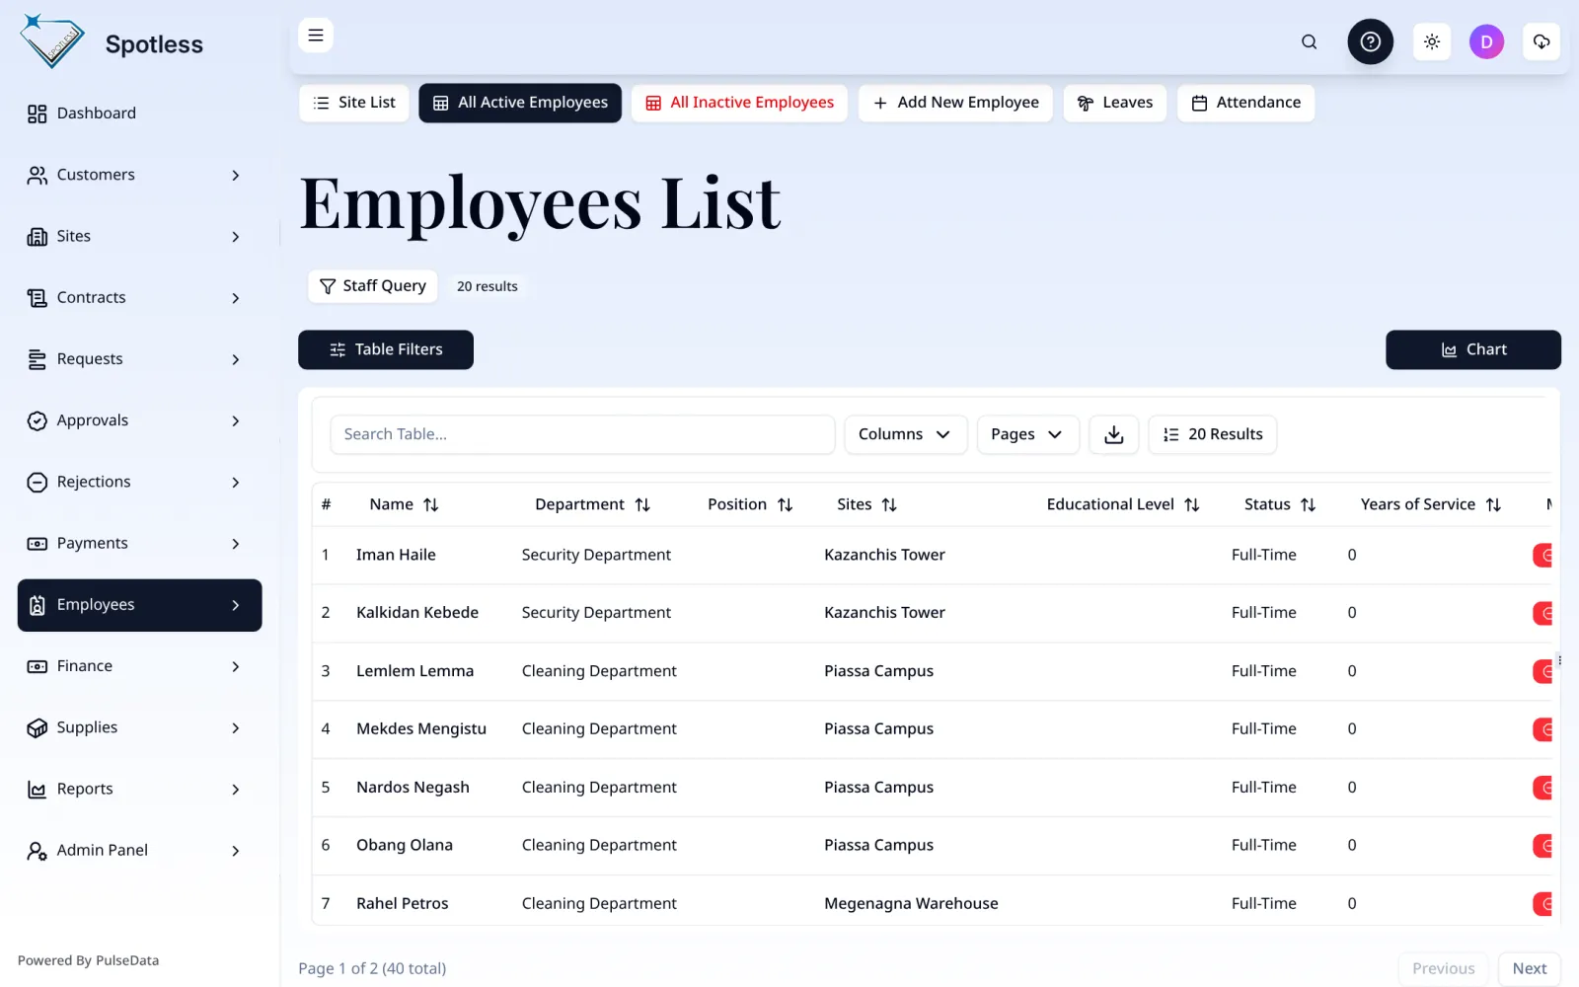Viewport: 1579px width, 987px height.
Task: Click Kalkidan Kebede's Security Department cell
Action: 596,613
